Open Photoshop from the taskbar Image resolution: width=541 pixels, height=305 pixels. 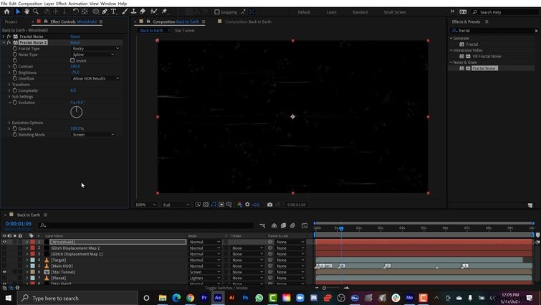[245, 298]
